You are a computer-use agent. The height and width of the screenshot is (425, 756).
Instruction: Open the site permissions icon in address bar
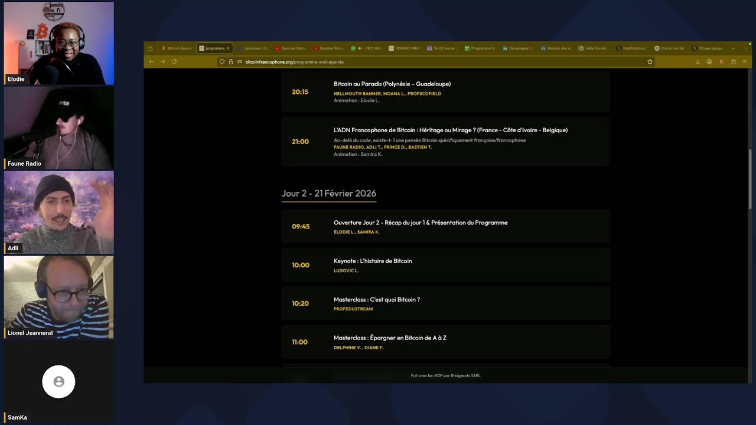point(239,61)
